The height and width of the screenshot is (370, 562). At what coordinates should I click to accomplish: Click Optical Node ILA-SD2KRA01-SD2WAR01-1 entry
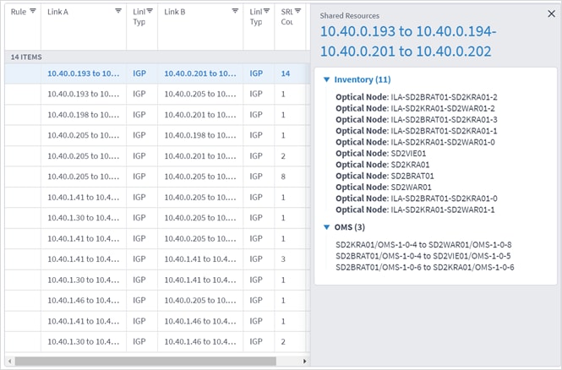[x=415, y=209]
